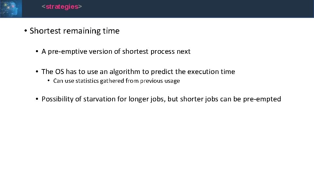Click the pink "strategies" slide title

point(62,7)
